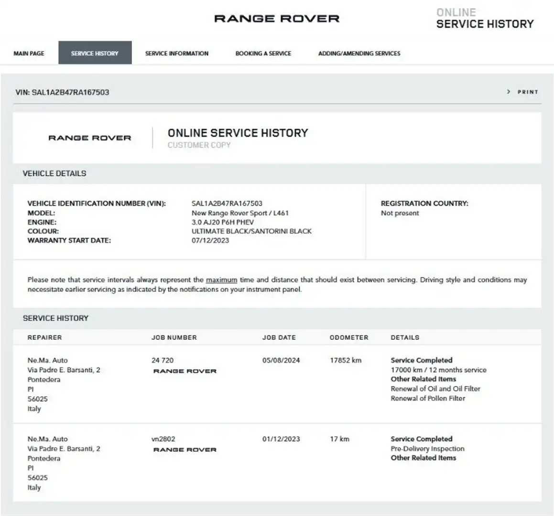Click the warranty start date 07/12/2023

coord(210,240)
